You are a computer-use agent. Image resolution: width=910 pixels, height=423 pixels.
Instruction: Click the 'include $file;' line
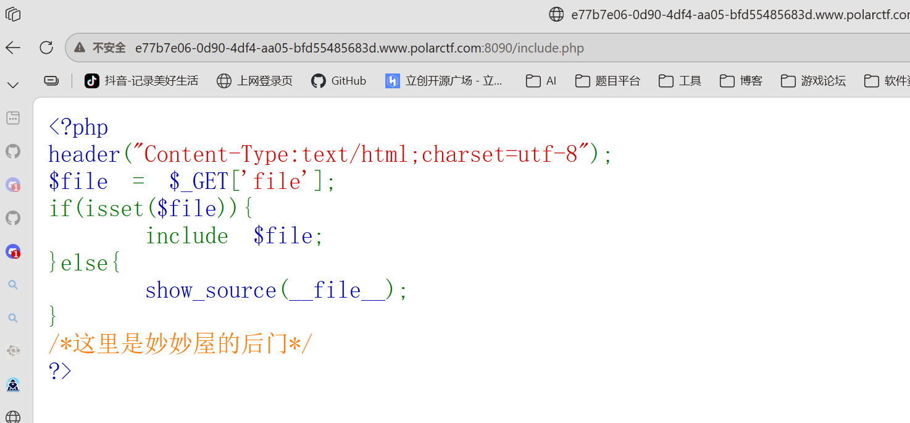(x=235, y=236)
